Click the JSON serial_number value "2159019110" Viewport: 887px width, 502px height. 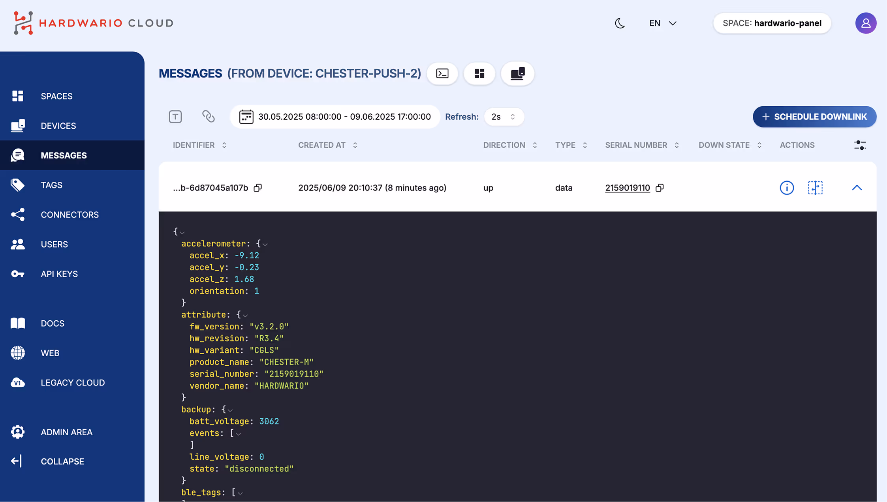pyautogui.click(x=294, y=374)
